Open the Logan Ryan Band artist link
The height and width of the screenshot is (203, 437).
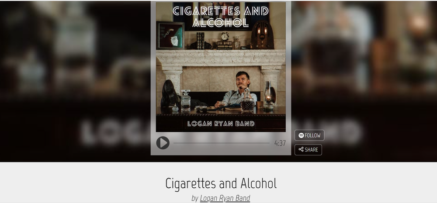pos(225,198)
